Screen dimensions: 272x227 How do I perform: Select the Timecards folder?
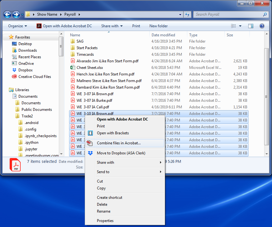[85, 54]
